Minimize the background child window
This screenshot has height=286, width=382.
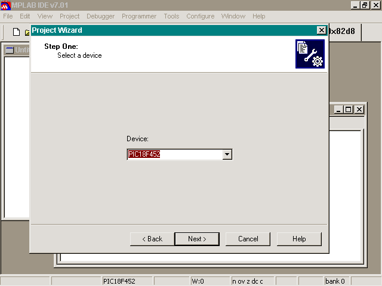pyautogui.click(x=338, y=110)
